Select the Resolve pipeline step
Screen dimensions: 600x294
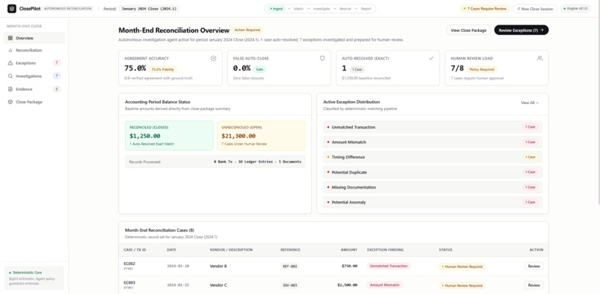(345, 9)
